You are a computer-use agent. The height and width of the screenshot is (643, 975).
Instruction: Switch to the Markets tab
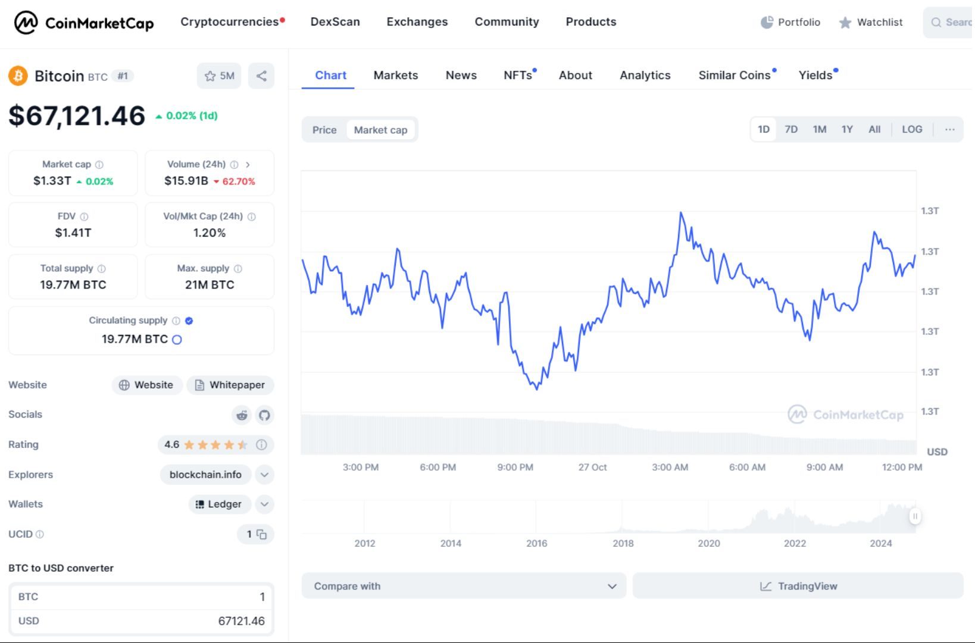click(395, 75)
